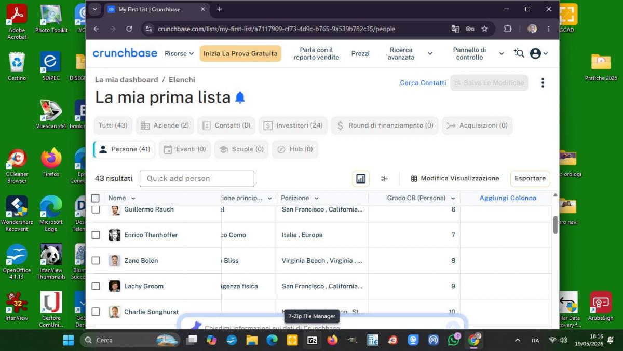Viewport: 623px width, 351px height.
Task: Click the AI search magnifier icon in header
Action: tap(519, 53)
